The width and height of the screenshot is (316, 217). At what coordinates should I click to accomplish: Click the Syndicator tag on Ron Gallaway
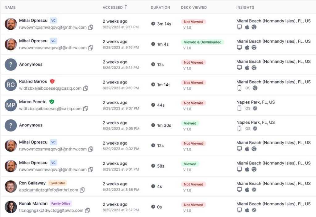57,183
